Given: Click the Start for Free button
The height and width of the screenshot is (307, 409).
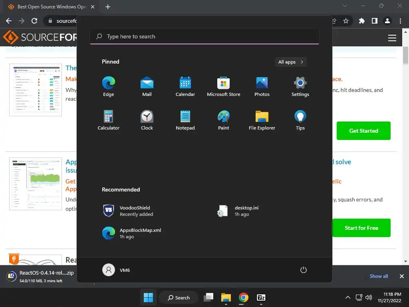Looking at the screenshot, I should point(361,228).
